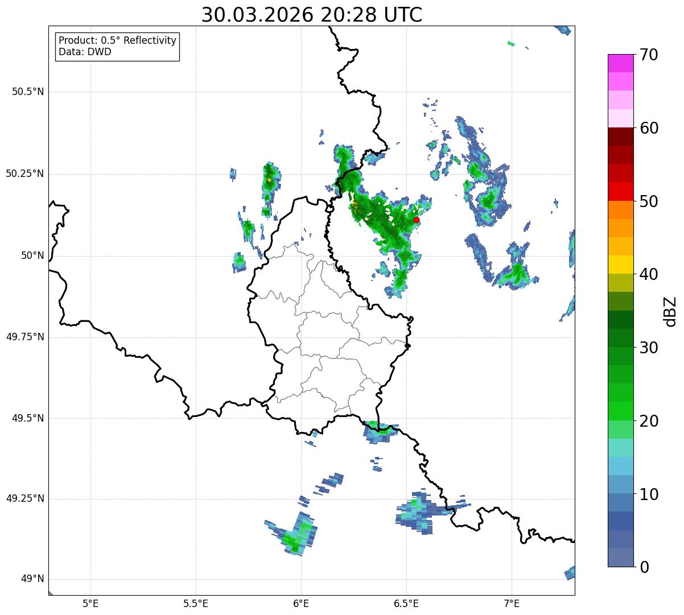Click the "Product: 0.5° Reflectivity" text

[118, 41]
